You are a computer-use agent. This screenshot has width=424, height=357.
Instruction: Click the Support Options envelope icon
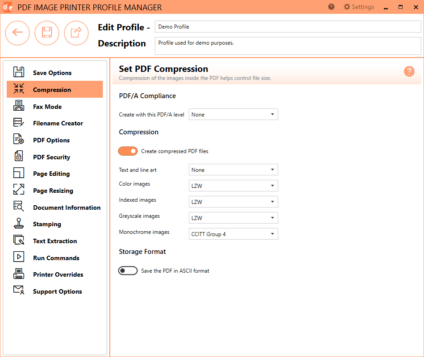tap(19, 291)
